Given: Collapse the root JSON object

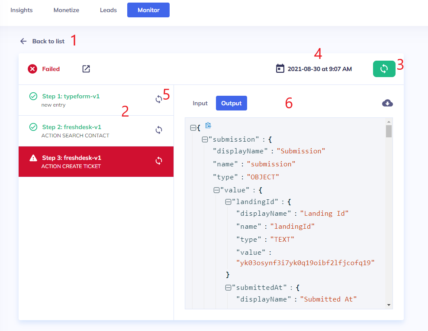Looking at the screenshot, I should coord(193,128).
